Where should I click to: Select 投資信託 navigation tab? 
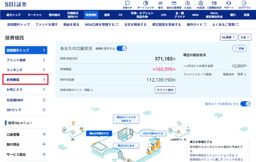pos(91,15)
